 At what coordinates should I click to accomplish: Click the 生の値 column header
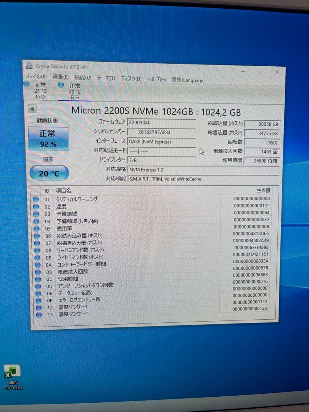click(263, 190)
